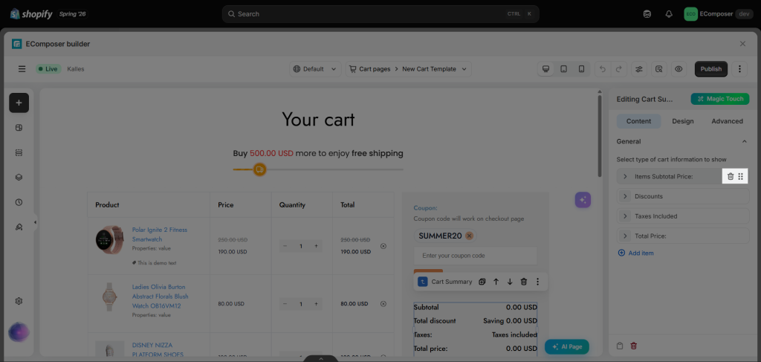This screenshot has width=761, height=362.
Task: Expand the bottom panel chevron
Action: 321,358
